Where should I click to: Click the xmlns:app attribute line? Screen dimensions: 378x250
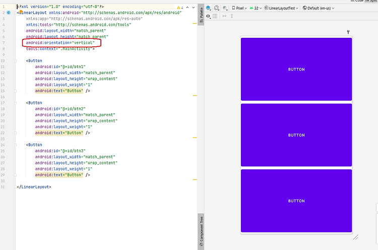click(84, 19)
